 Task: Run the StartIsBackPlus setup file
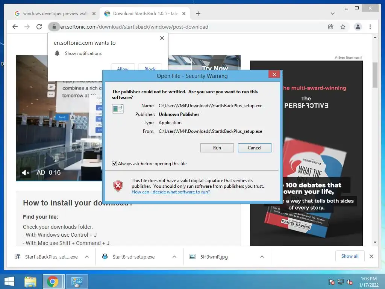point(217,148)
